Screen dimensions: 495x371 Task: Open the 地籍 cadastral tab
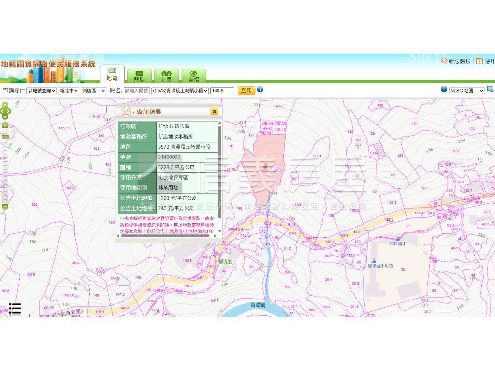tap(112, 74)
